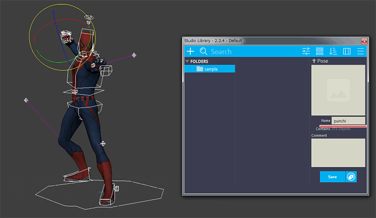Open the hamburger menu in Studio Library
Screen dimensions: 376x218
tap(360, 52)
